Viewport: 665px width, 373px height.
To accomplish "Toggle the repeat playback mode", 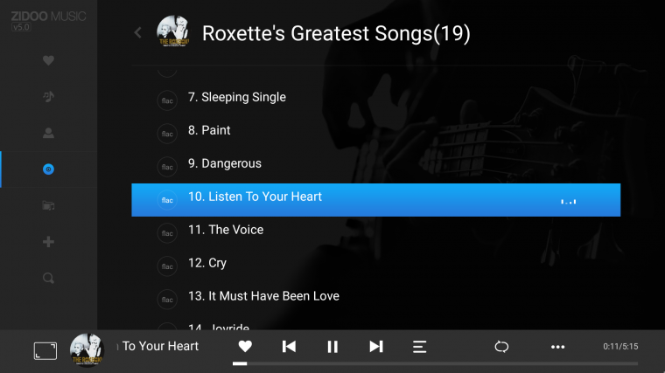I will [x=501, y=347].
